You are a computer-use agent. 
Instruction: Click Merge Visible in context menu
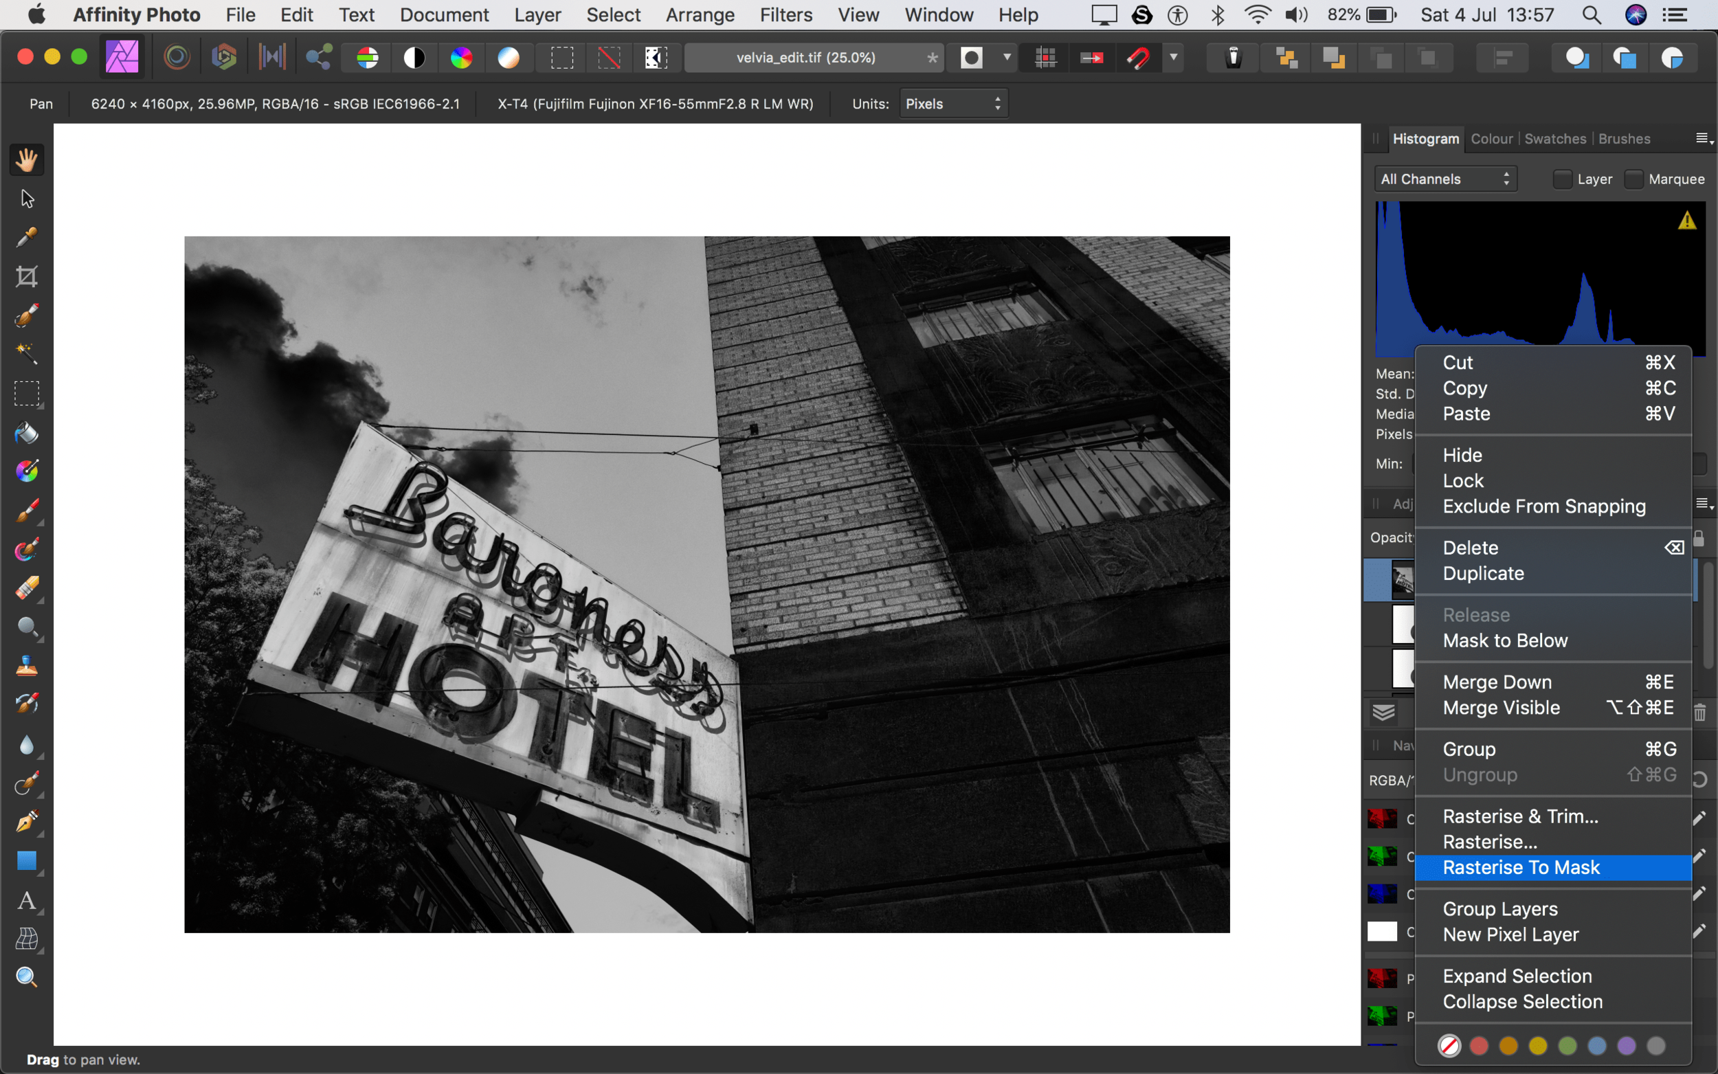1502,708
